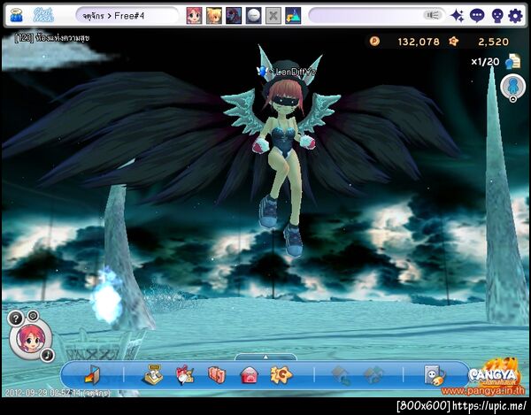Open the golf ball equipment slot
This screenshot has height=415, width=531.
coord(253,16)
